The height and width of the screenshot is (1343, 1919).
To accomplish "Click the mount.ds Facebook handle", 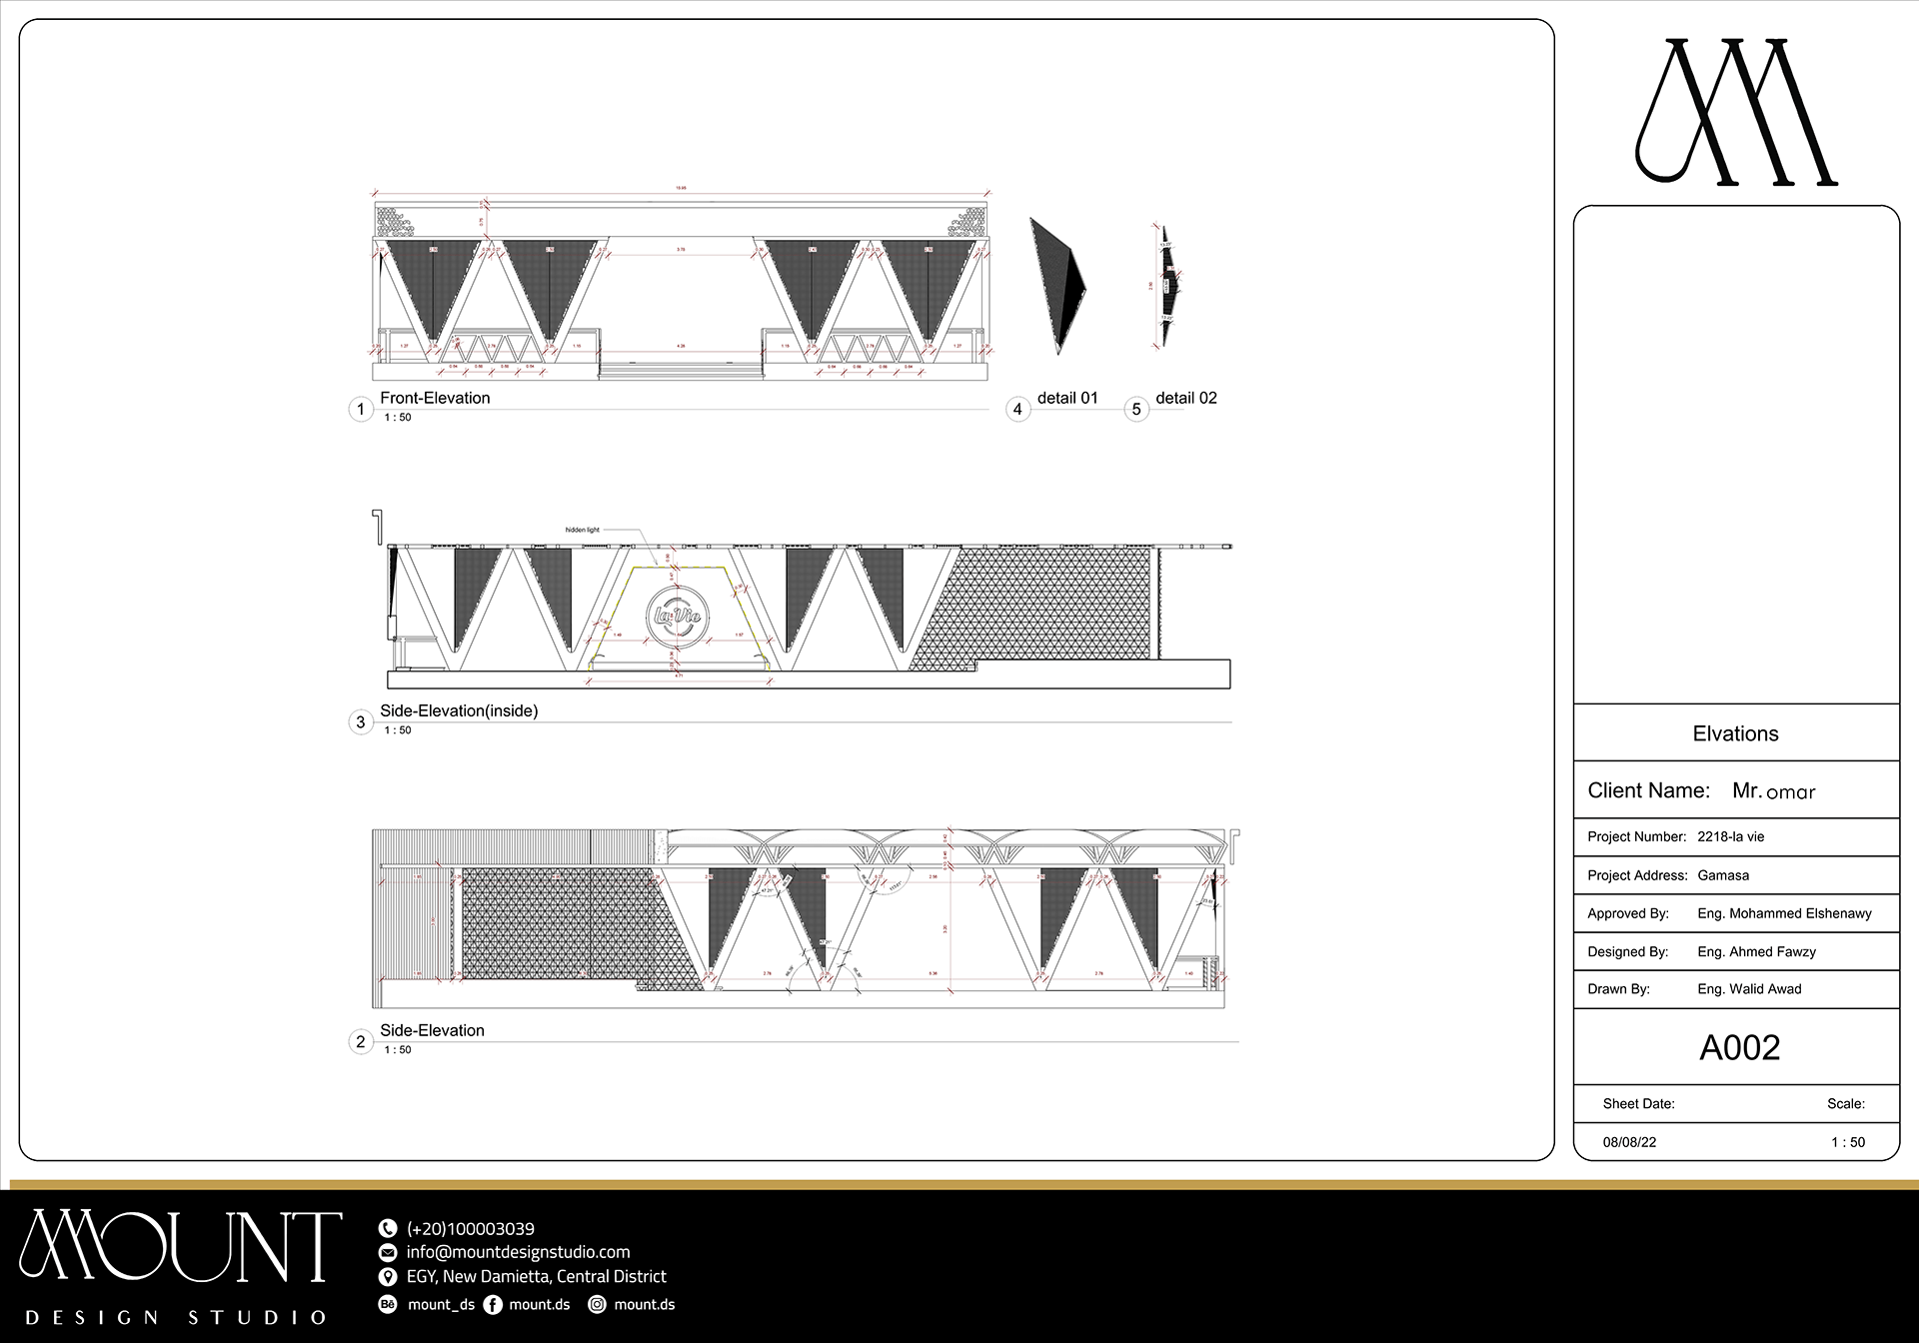I will (x=540, y=1304).
